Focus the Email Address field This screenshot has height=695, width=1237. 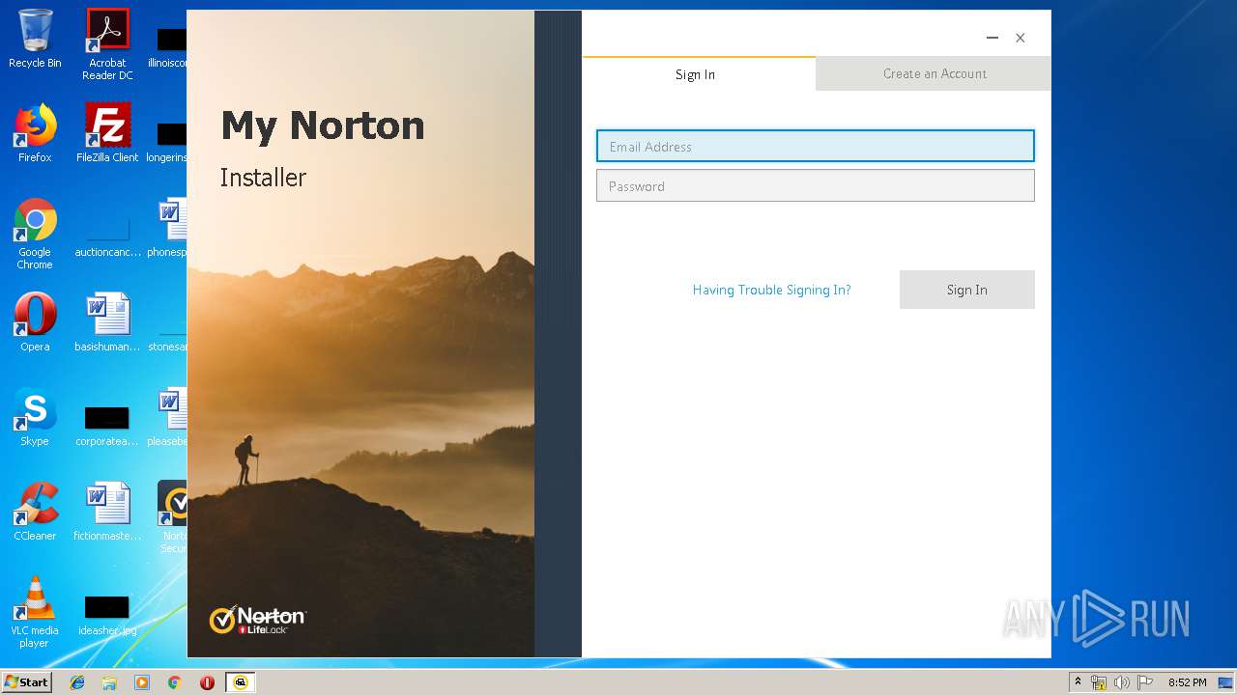coord(816,147)
